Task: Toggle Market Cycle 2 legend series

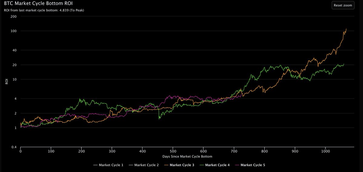Action: tap(144, 165)
